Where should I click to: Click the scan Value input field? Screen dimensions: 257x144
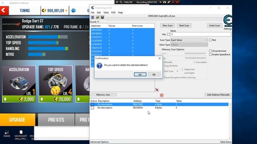click(201, 34)
